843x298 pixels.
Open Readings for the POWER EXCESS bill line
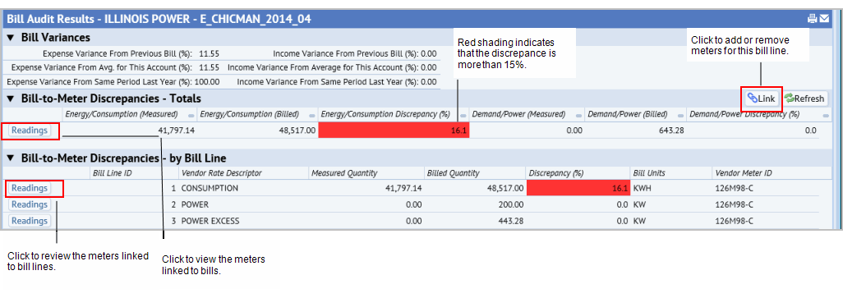point(30,221)
